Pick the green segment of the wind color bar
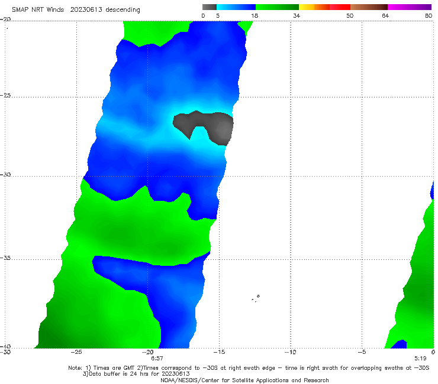 coord(277,7)
